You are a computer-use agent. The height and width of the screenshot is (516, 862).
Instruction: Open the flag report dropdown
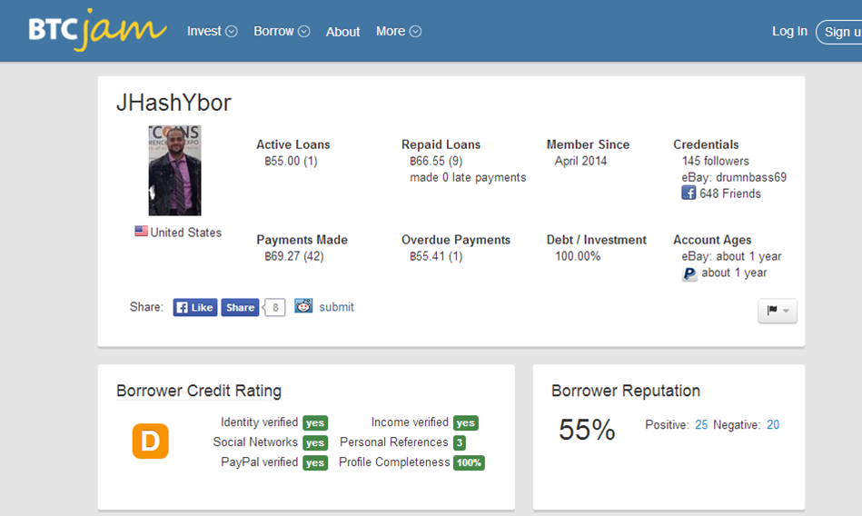pyautogui.click(x=778, y=311)
